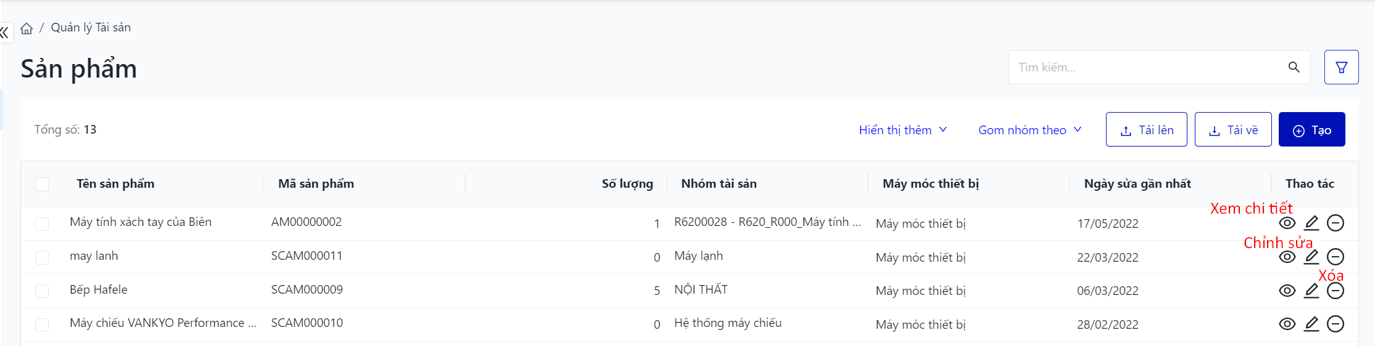Open the filter funnel button
Viewport: 1375px width, 346px height.
[1341, 67]
